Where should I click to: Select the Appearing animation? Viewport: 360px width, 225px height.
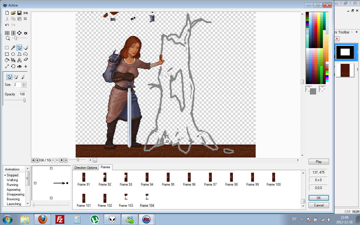point(13,190)
